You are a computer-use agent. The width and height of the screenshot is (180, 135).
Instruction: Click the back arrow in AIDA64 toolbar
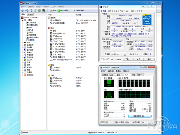tap(23, 10)
